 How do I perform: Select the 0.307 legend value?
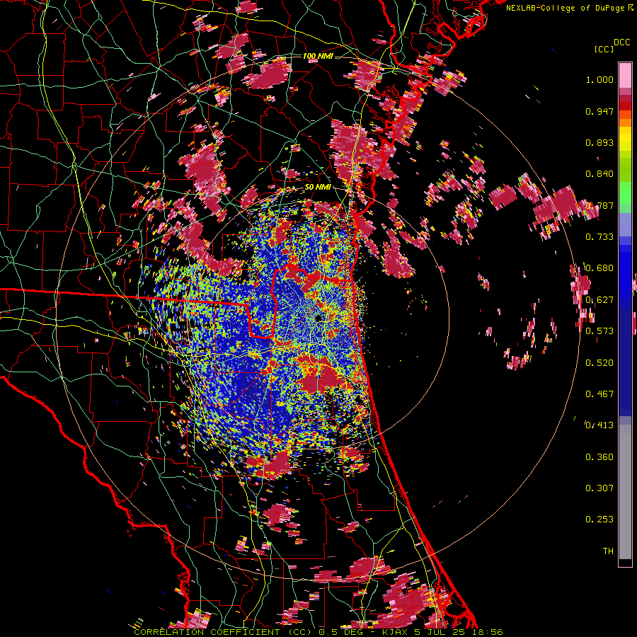coord(599,488)
